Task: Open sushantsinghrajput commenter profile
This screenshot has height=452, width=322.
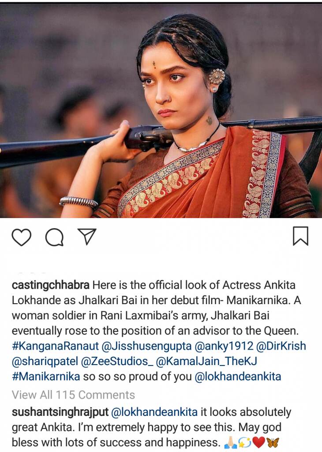Action: [x=60, y=412]
